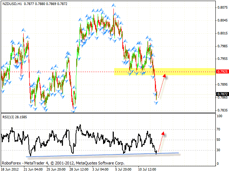Screen dimensions: 229x172
Task: Click the 0.8075 price axis label
Action: point(221,7)
